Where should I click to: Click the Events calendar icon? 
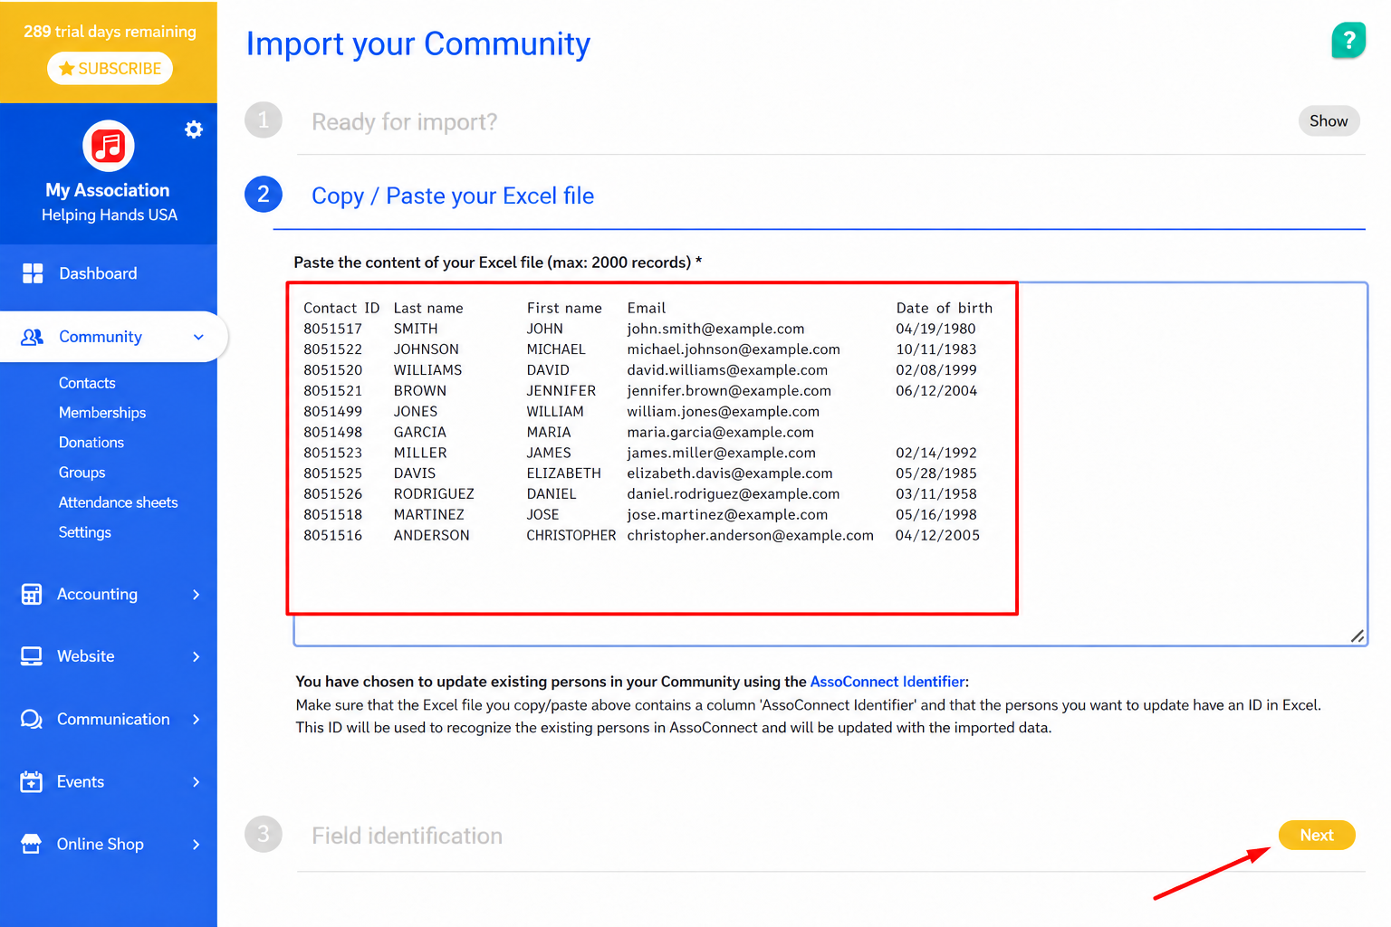32,781
